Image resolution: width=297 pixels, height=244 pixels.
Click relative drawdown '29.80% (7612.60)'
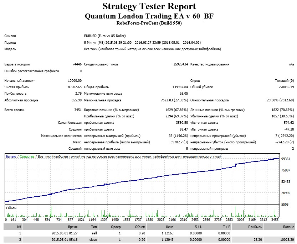(280, 100)
